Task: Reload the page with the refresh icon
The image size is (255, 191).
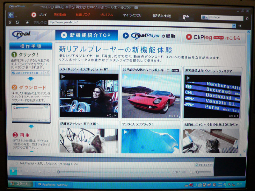Action: [17, 23]
